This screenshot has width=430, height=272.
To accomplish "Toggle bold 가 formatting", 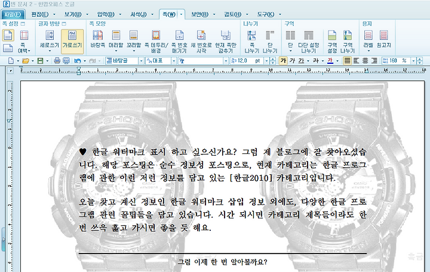I will pos(283,60).
